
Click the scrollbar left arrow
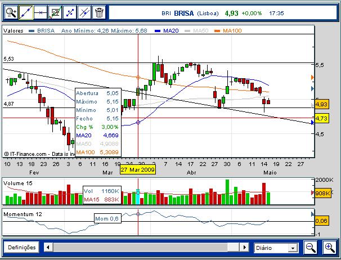[48, 248]
